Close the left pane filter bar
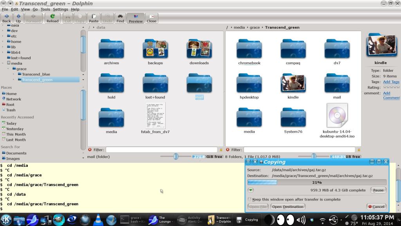 [90, 149]
